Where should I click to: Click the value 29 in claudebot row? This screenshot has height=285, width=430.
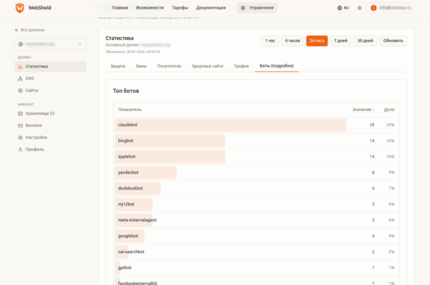[372, 125]
